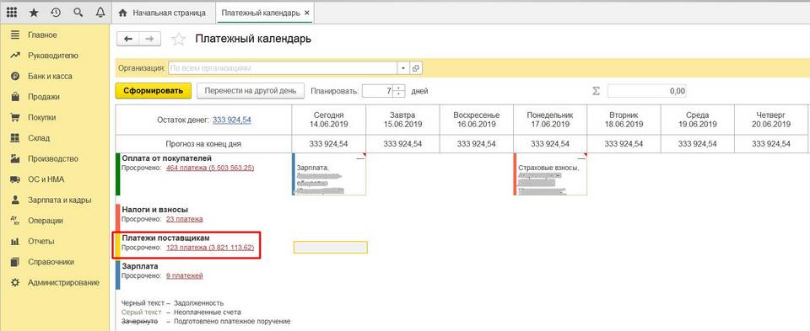Click the sigma sum icon

coord(596,91)
